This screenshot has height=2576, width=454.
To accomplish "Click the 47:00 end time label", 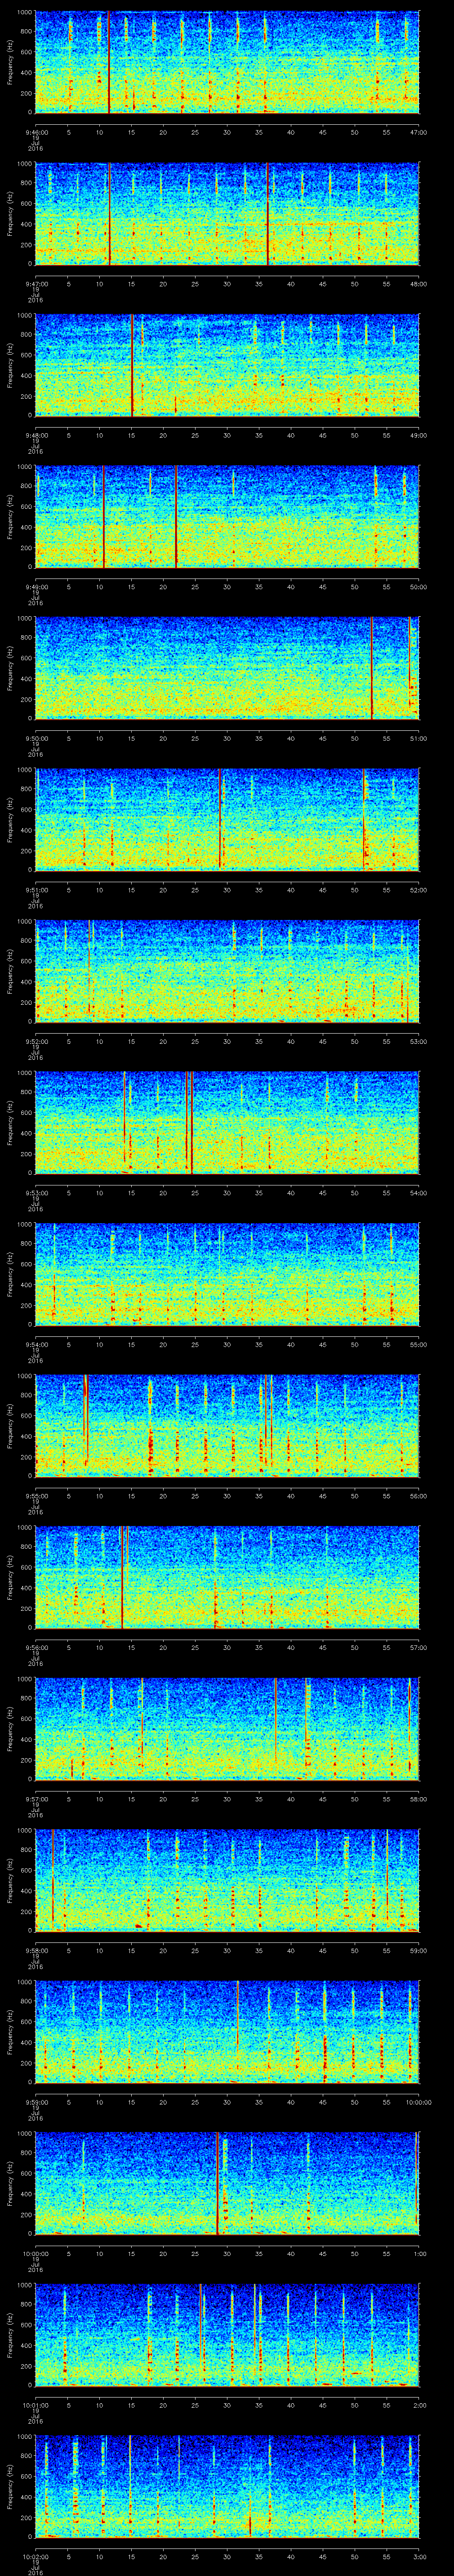I will click(418, 132).
